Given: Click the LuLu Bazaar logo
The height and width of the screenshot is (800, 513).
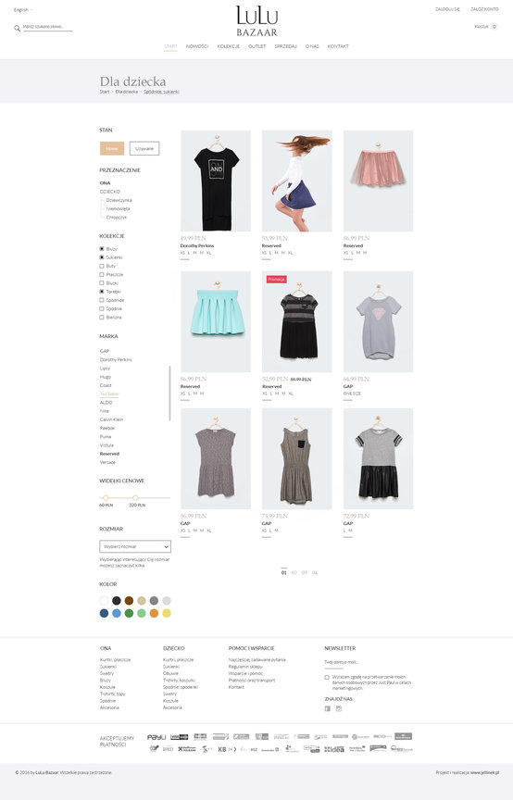Looking at the screenshot, I should [256, 21].
